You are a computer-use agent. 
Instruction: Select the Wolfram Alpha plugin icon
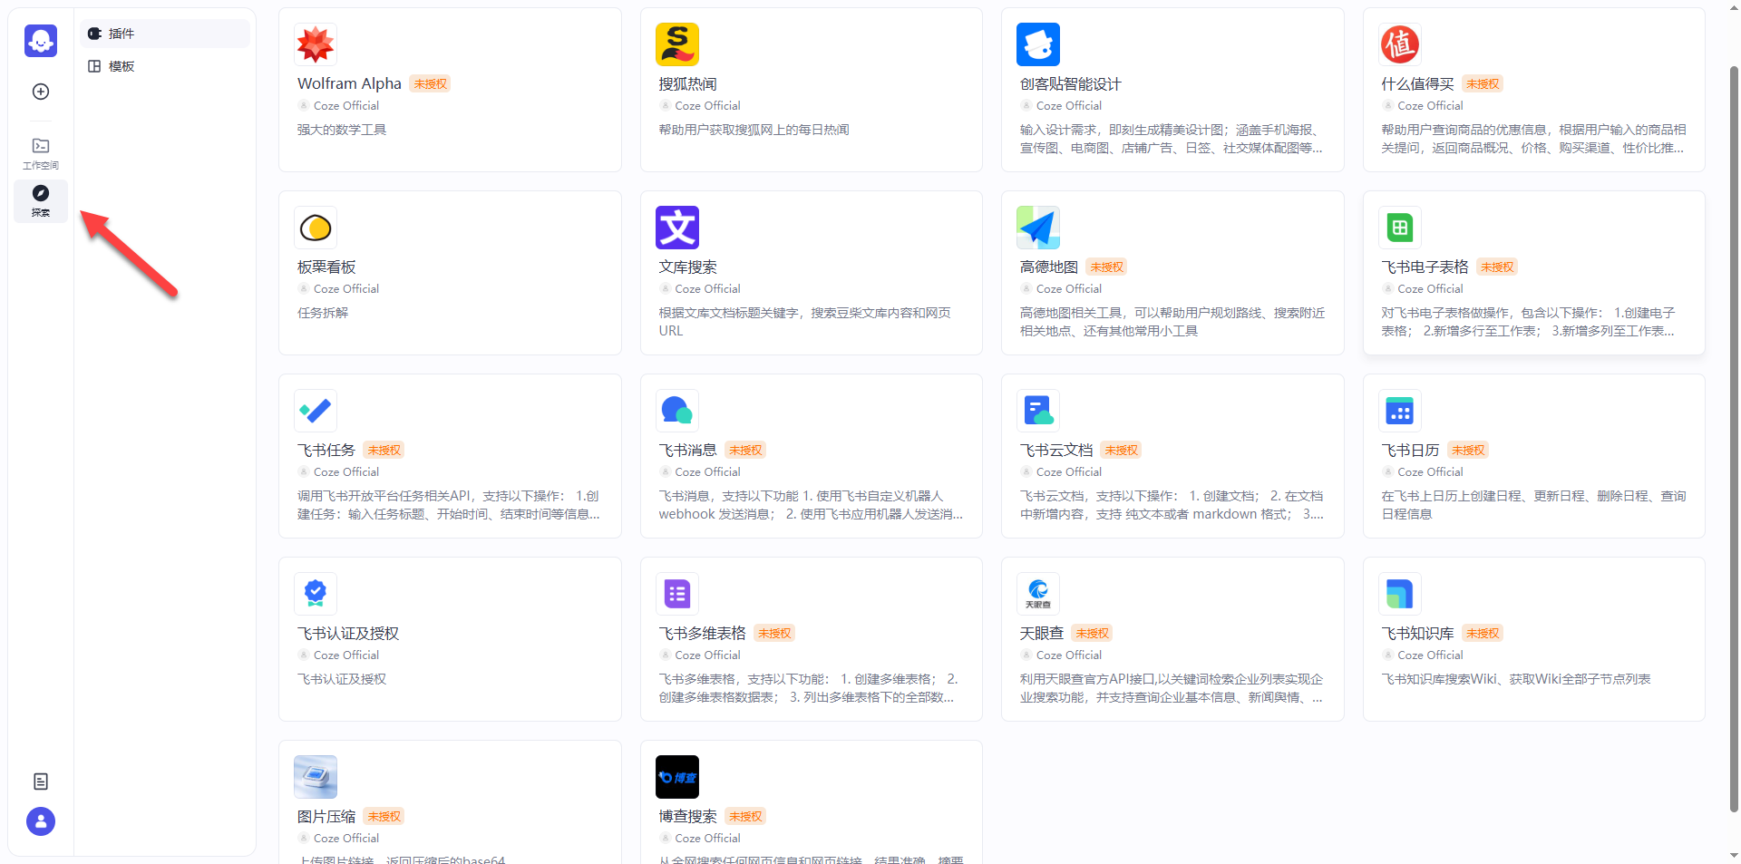[x=315, y=44]
